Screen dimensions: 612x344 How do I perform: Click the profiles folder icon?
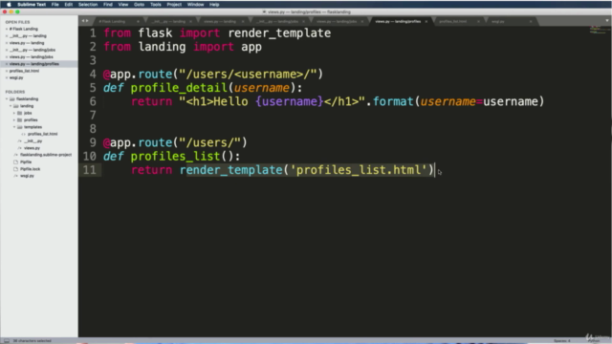click(19, 120)
